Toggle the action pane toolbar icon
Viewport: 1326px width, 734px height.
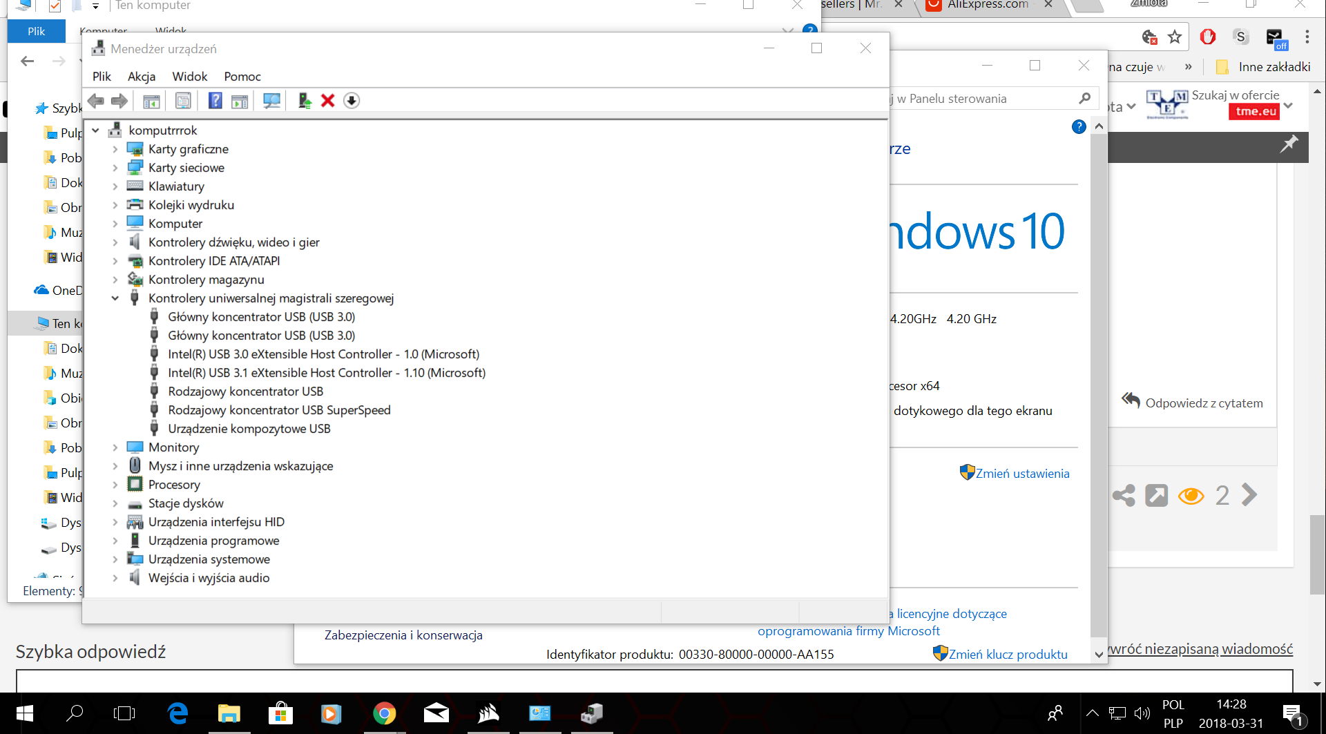(240, 101)
